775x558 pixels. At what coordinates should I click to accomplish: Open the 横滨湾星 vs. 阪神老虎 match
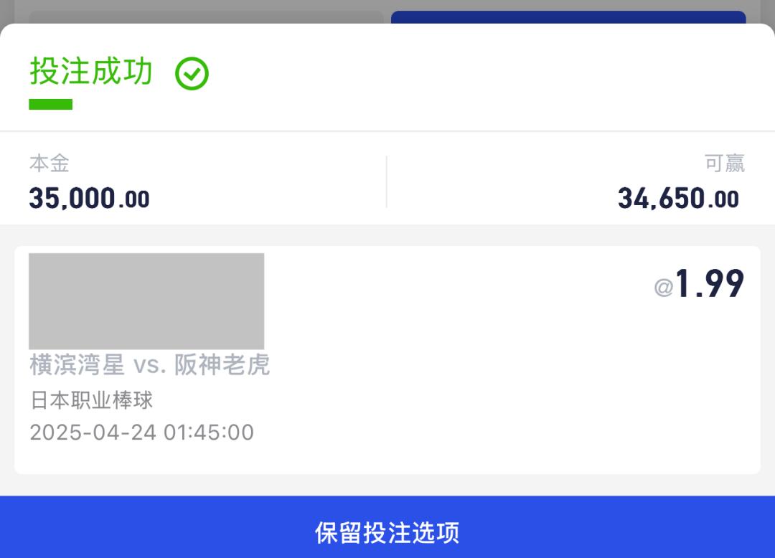(150, 365)
